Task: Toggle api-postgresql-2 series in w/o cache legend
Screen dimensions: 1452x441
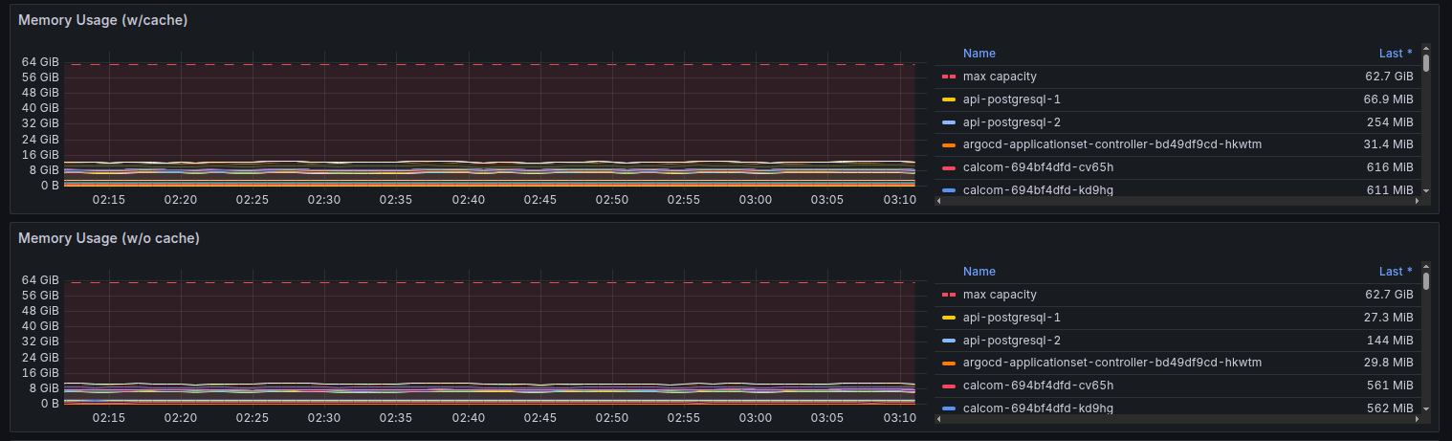Action: point(1011,341)
